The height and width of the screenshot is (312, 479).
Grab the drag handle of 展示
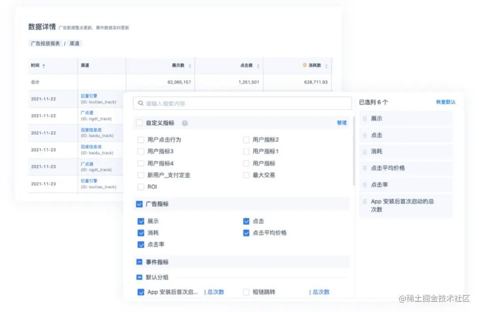[x=365, y=118]
